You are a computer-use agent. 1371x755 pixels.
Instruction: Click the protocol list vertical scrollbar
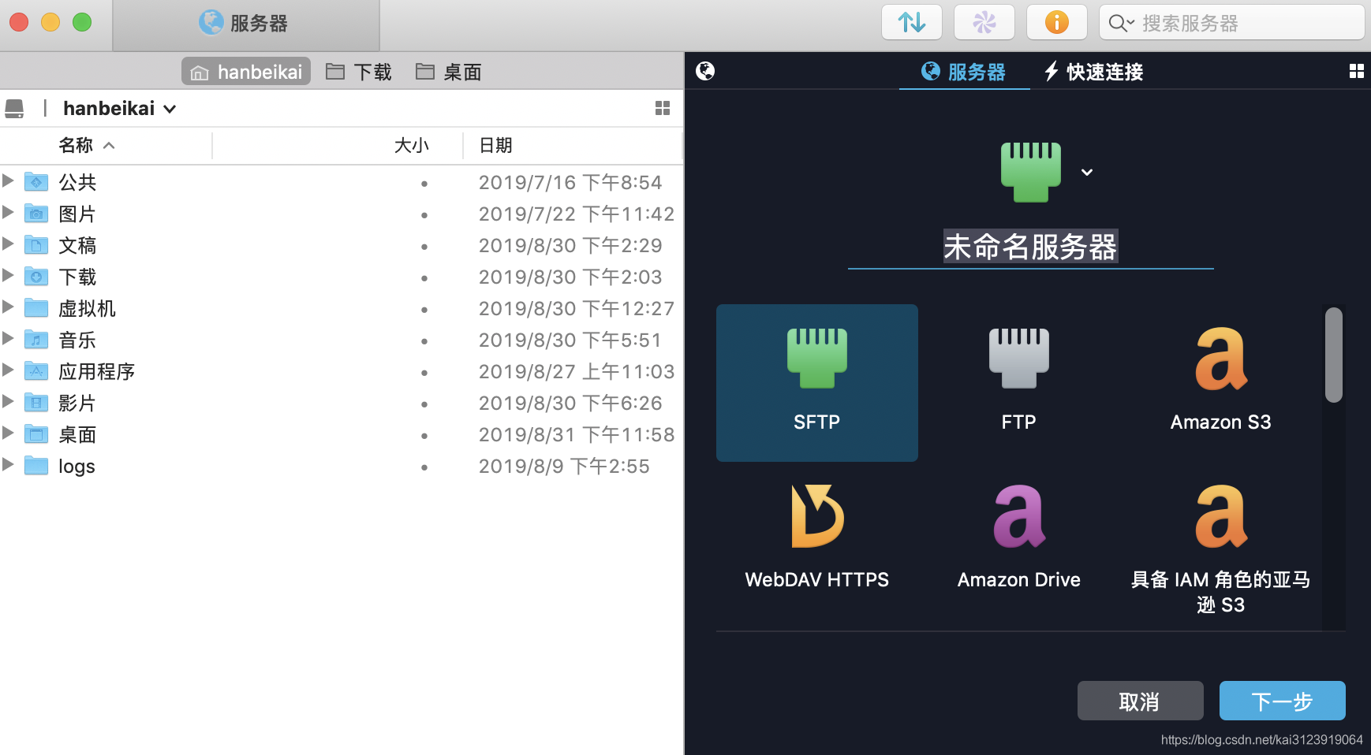pos(1334,355)
